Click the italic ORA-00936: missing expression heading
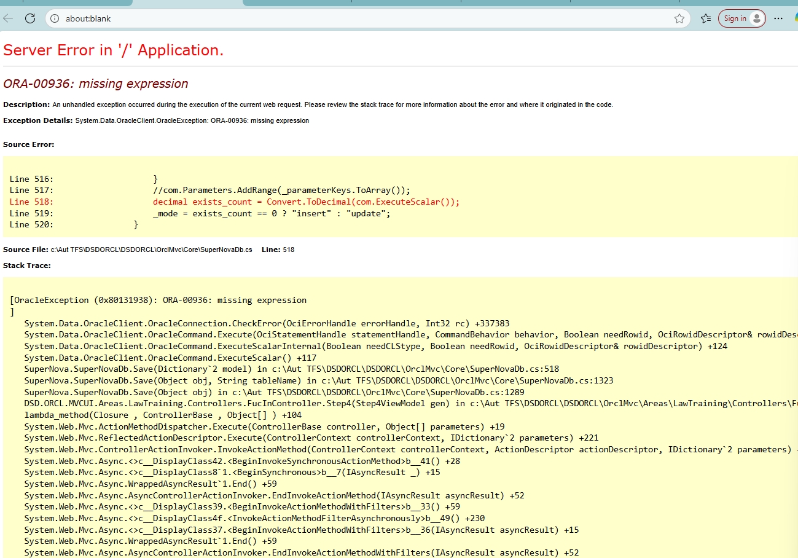 tap(96, 84)
